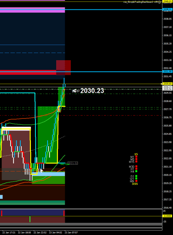The image size is (173, 235).
Task: Click the Daily Open label
Action: click(x=65, y=164)
